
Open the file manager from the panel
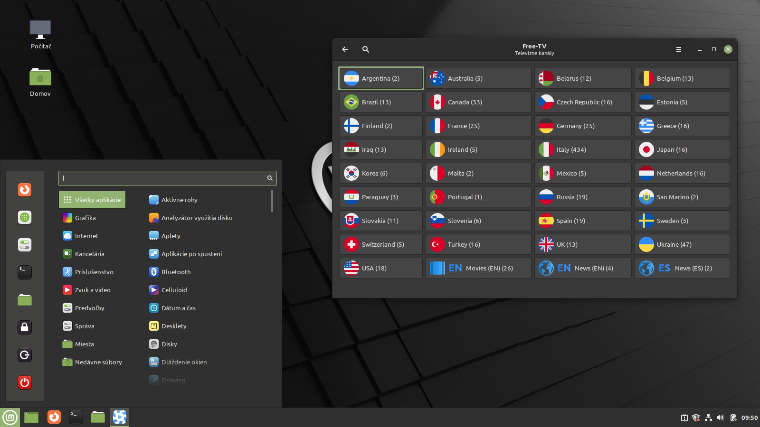tap(98, 418)
